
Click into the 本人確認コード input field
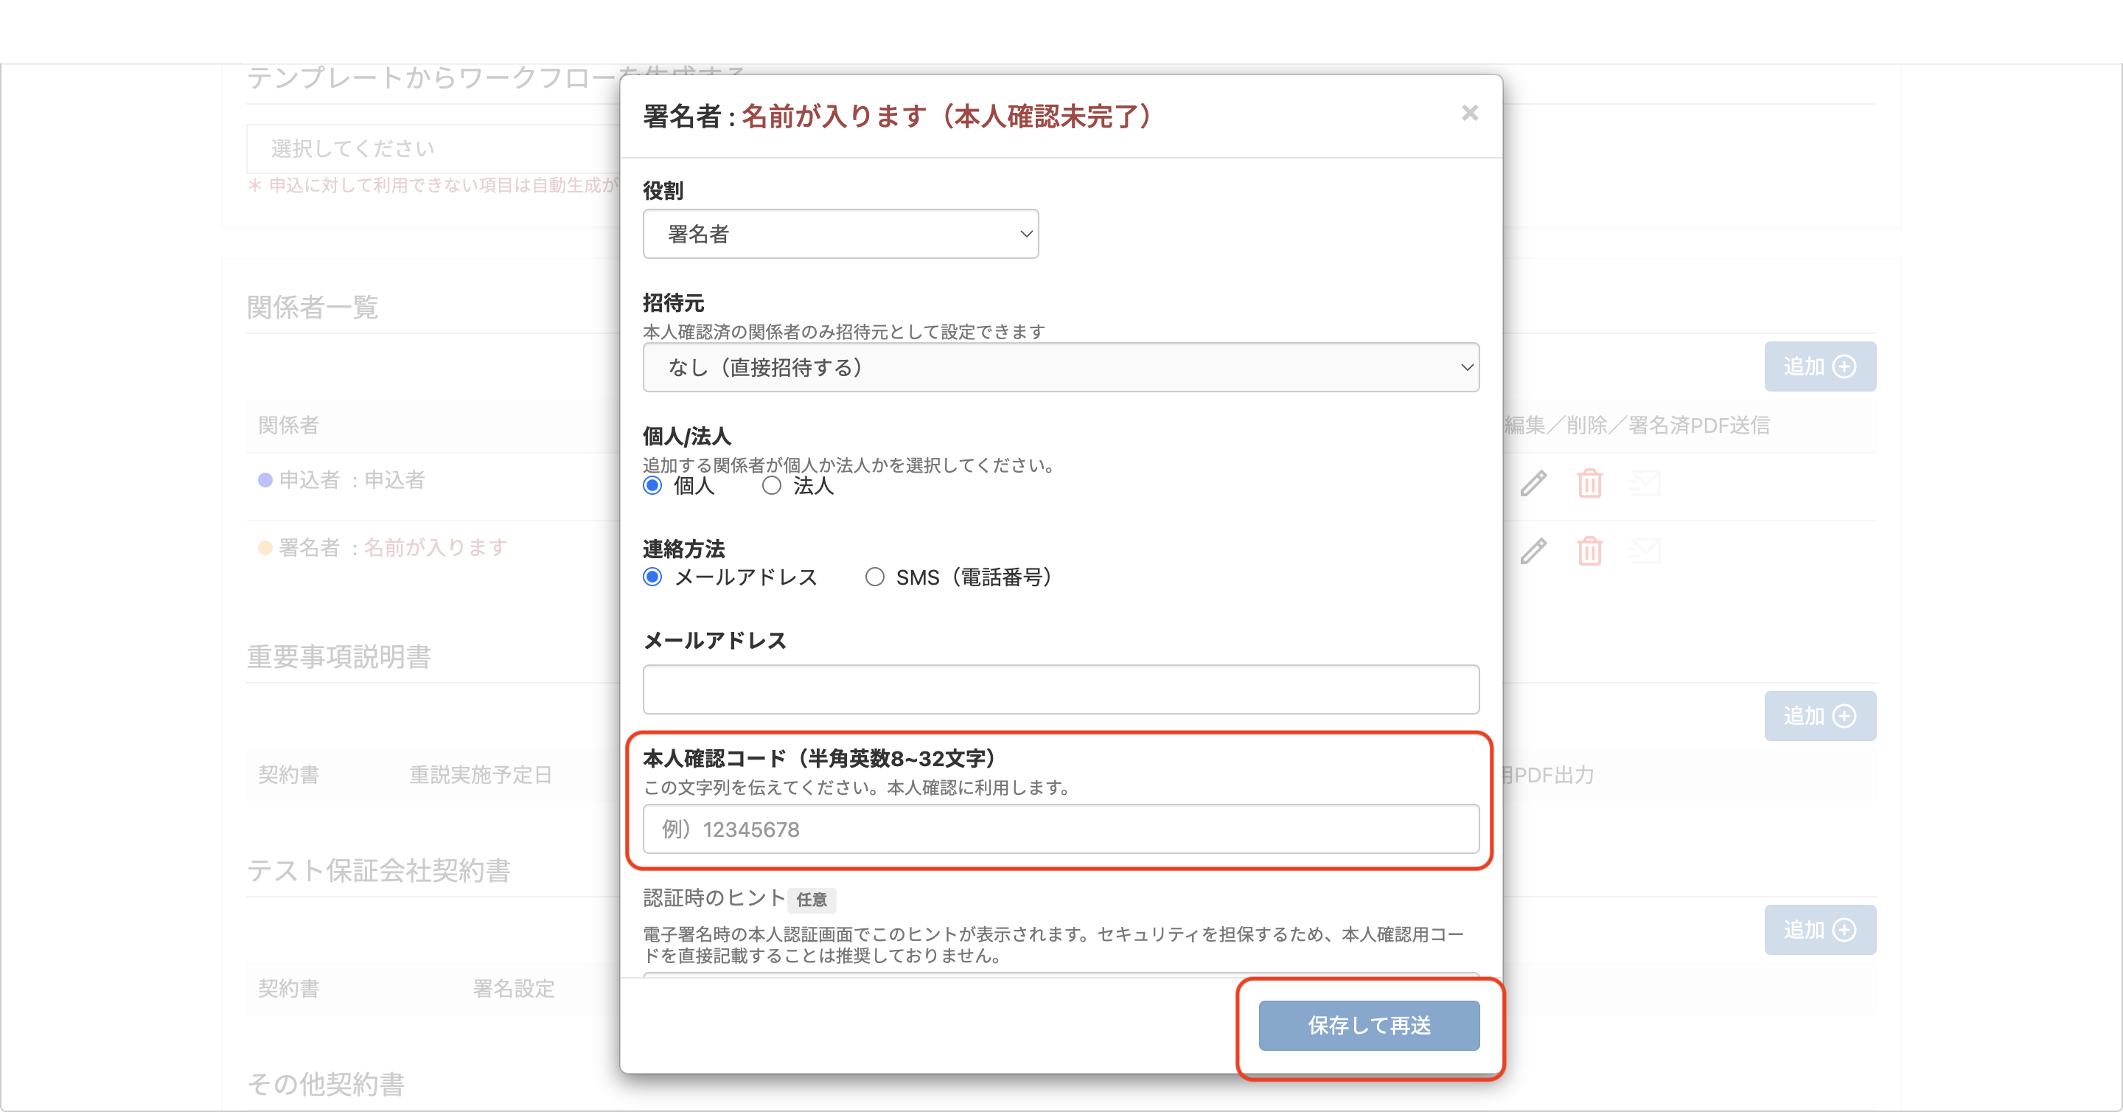coord(1061,830)
